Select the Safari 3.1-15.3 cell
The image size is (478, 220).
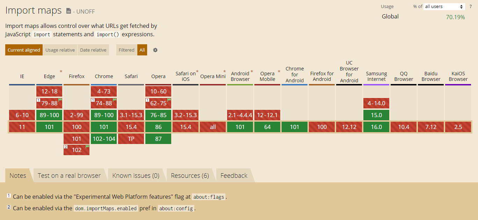coord(131,115)
